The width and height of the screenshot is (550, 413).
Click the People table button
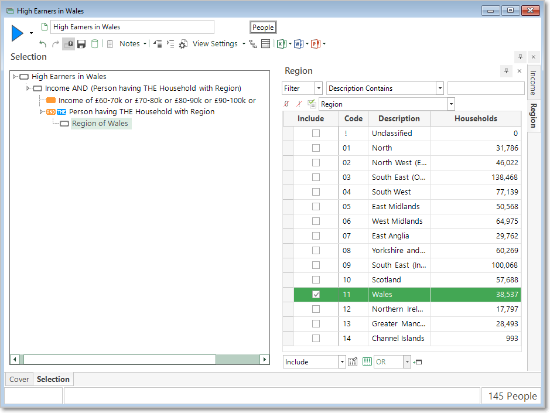(x=263, y=28)
